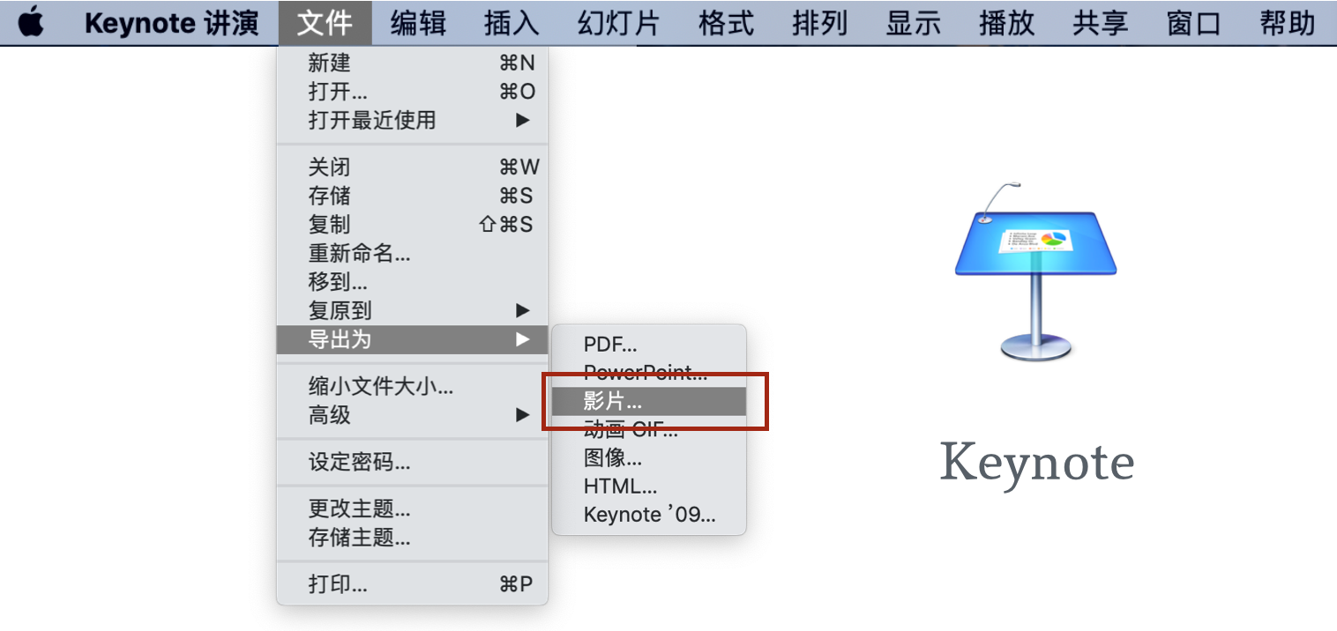Open the 排列 menu
Viewport: 1337px width, 631px height.
pyautogui.click(x=819, y=23)
